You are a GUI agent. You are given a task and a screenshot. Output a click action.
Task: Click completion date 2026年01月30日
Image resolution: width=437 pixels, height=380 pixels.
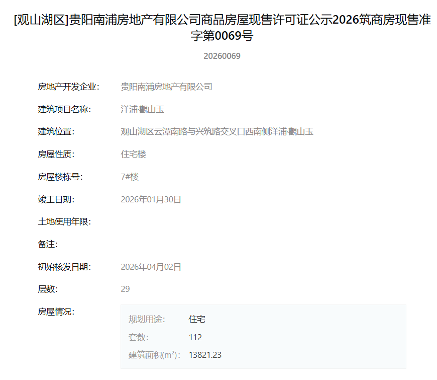click(151, 199)
